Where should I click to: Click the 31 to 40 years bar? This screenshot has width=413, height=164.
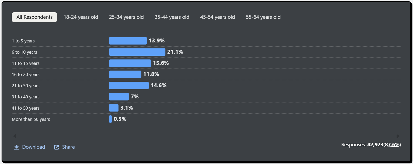point(119,97)
